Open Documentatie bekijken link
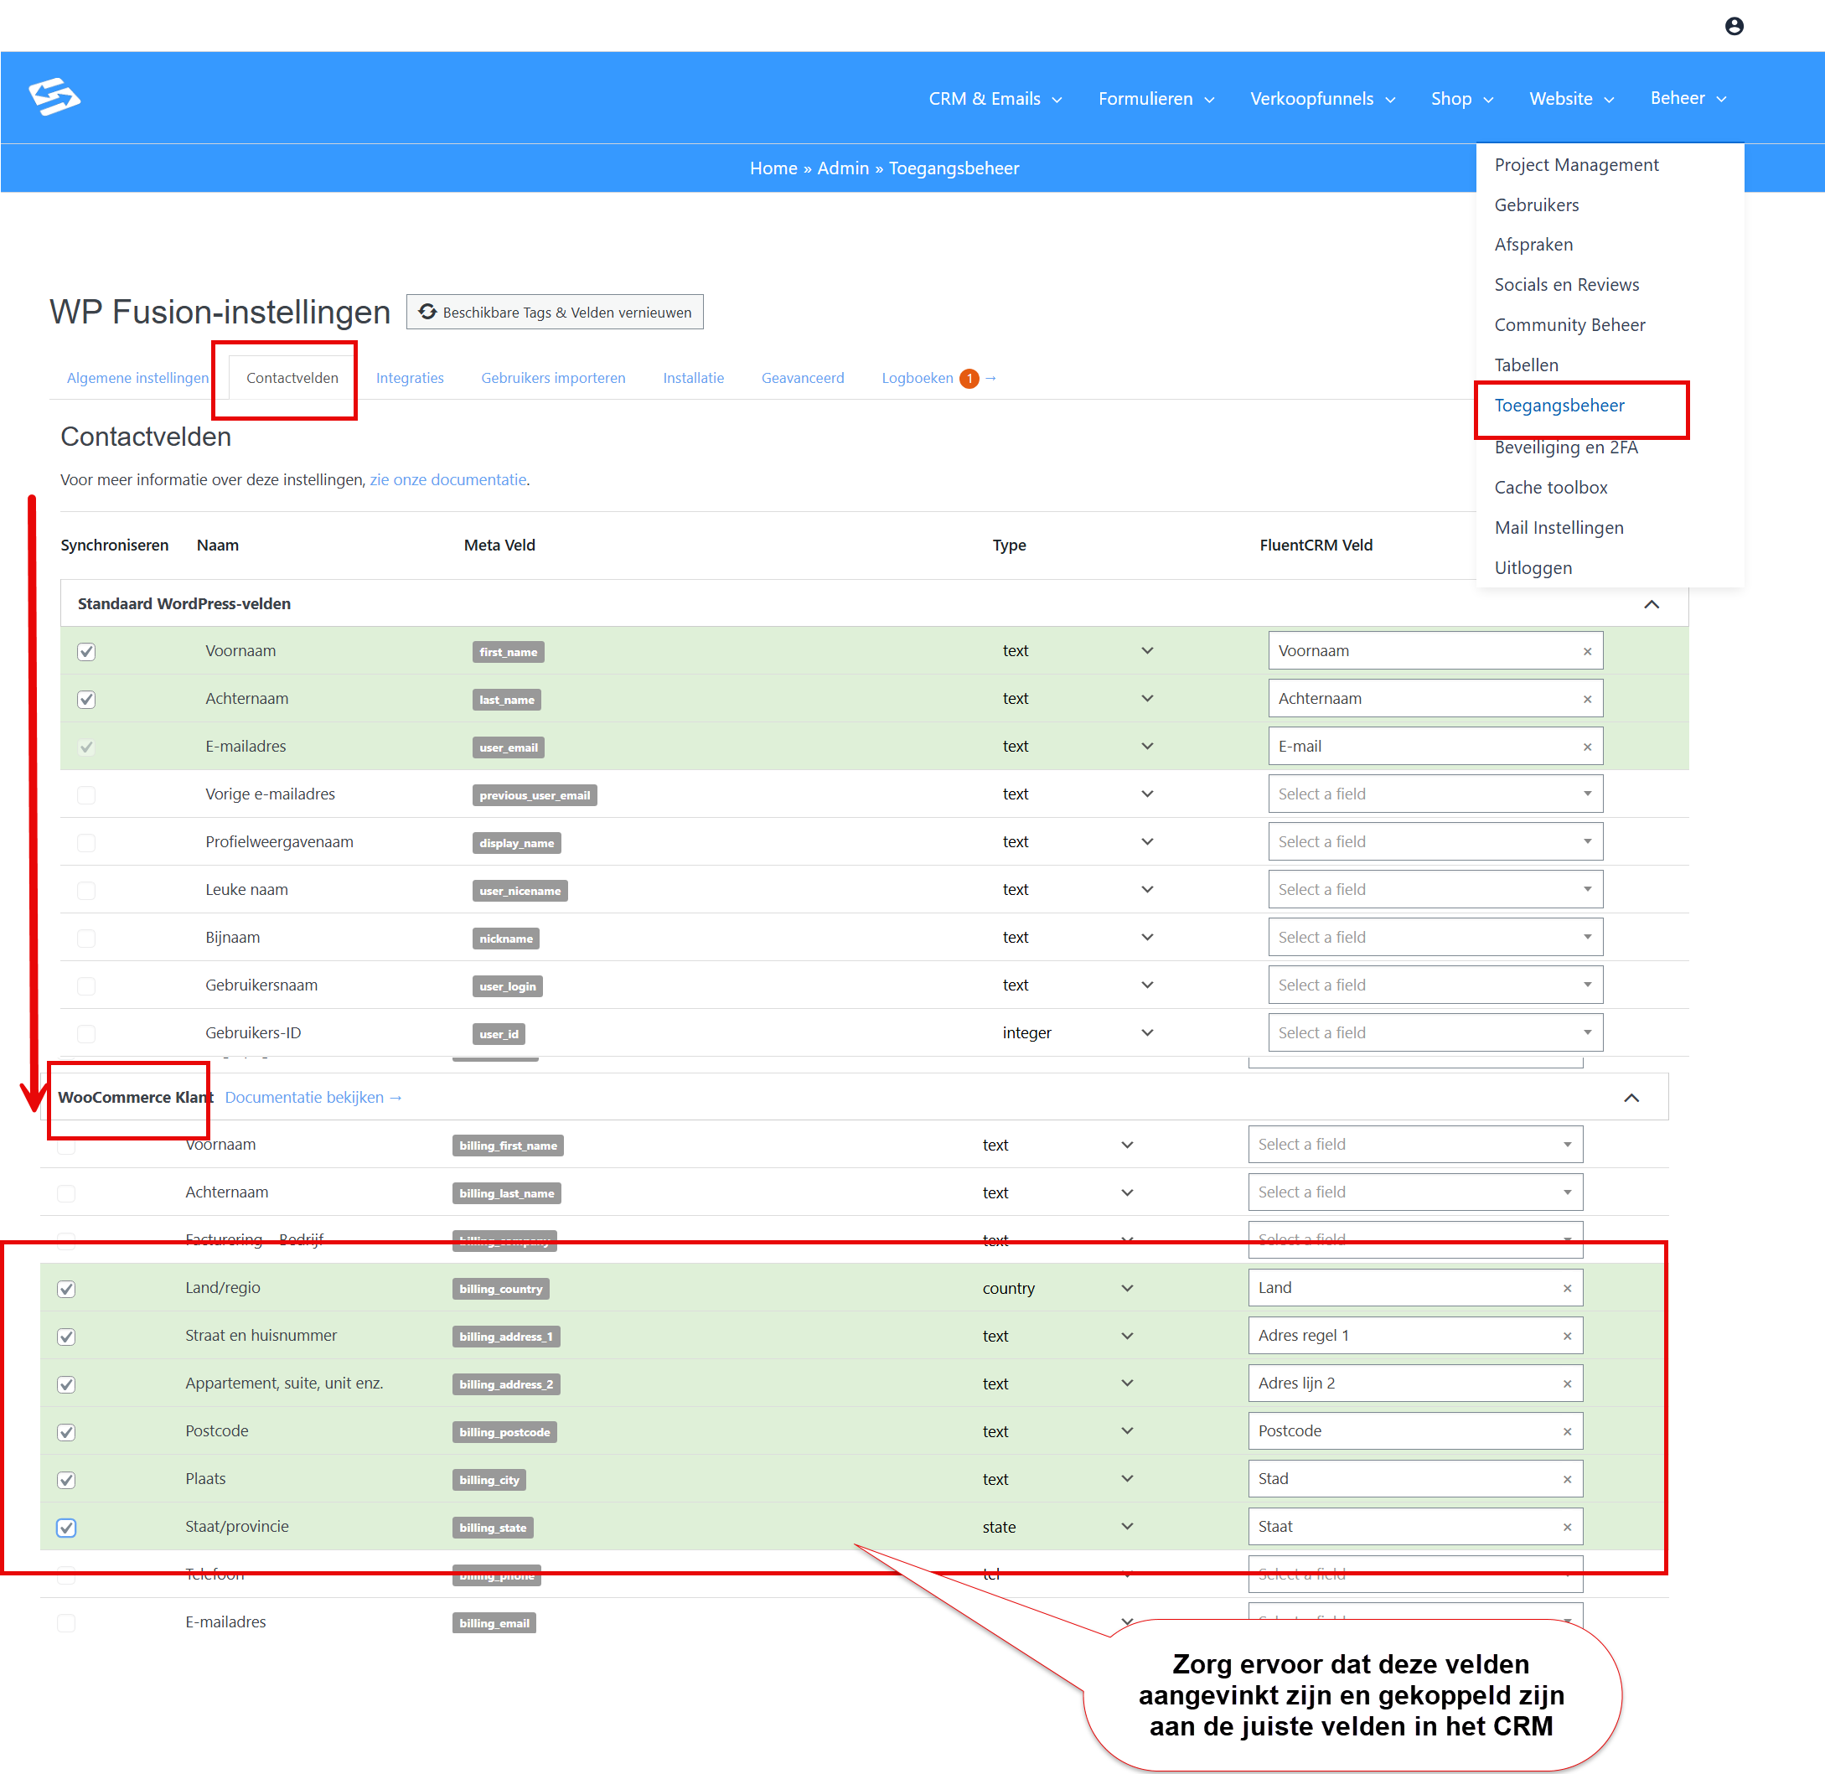This screenshot has width=1825, height=1774. coord(313,1098)
